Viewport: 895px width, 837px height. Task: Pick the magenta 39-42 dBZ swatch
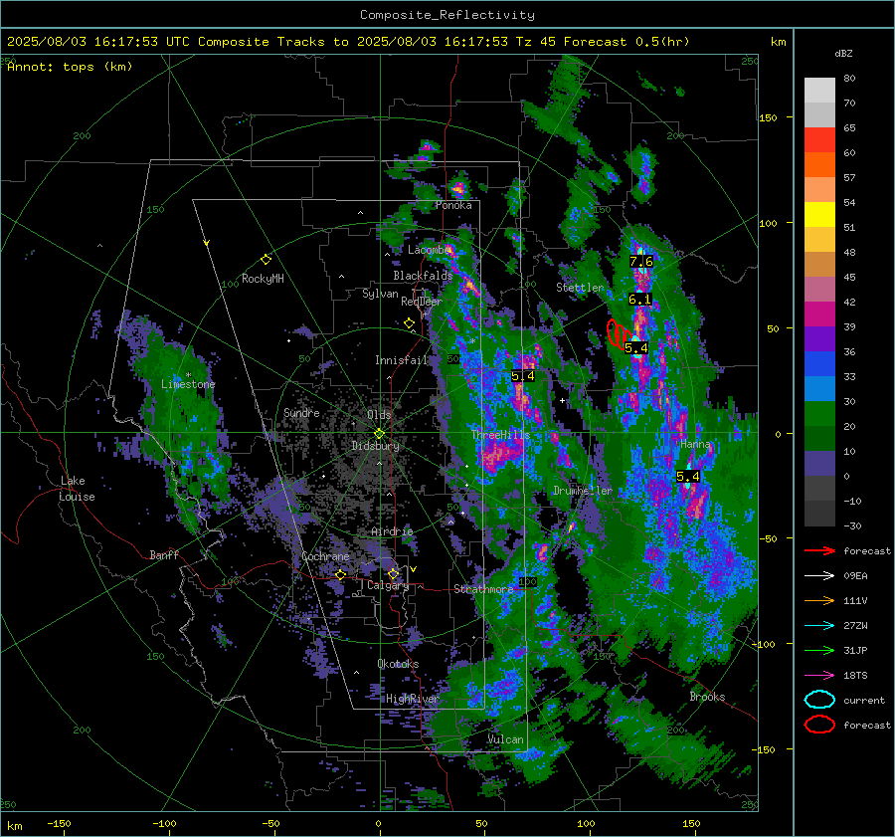point(819,314)
